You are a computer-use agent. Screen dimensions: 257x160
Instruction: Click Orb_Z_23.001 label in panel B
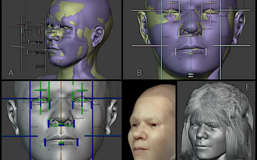click(x=208, y=29)
